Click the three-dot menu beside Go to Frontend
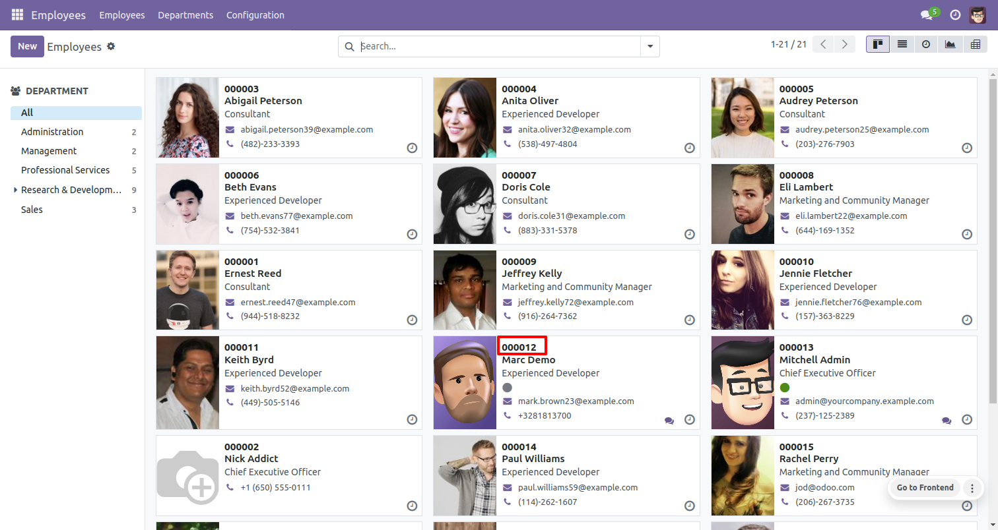The image size is (998, 530). click(x=972, y=488)
